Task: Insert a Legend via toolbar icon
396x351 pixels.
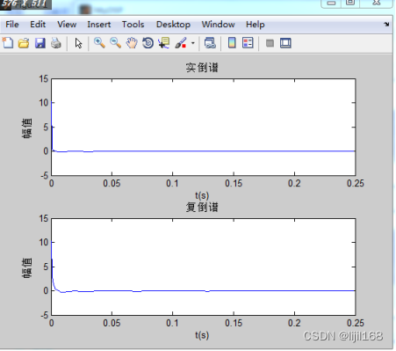Action: tap(248, 43)
